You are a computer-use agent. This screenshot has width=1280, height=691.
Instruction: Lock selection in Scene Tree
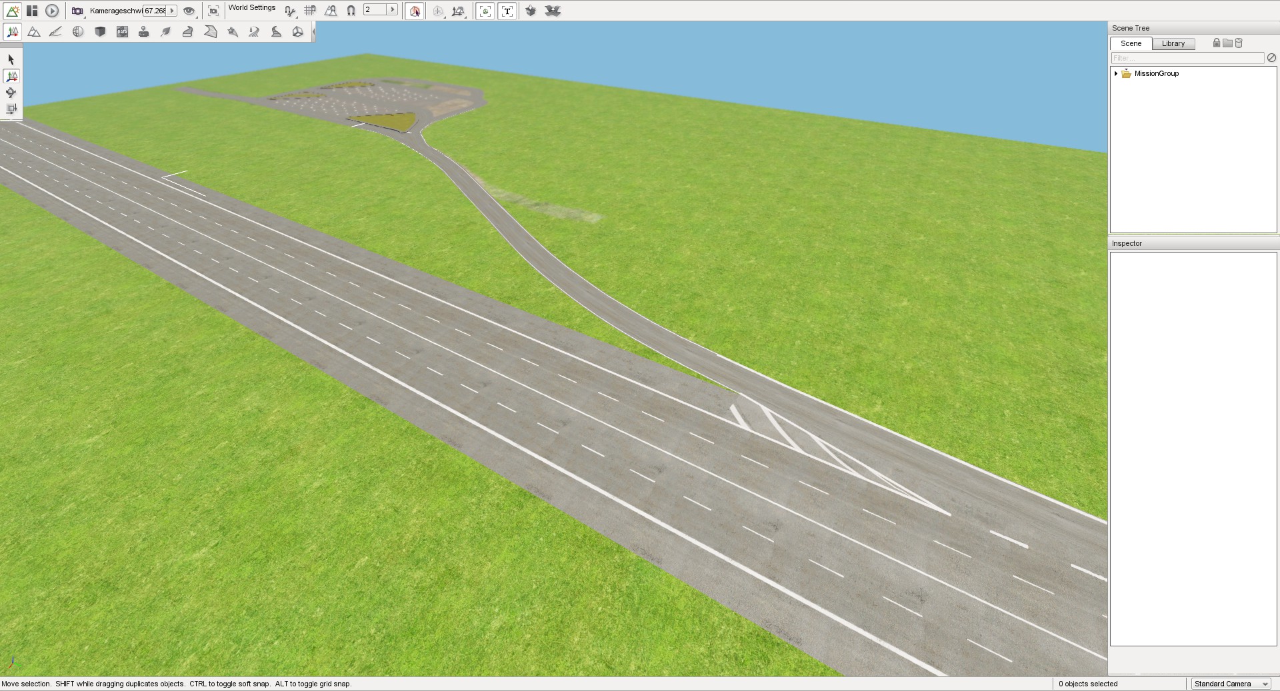click(1217, 43)
